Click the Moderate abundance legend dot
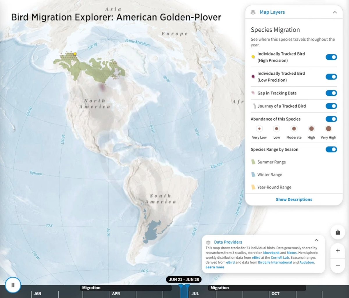The width and height of the screenshot is (349, 298). [294, 129]
